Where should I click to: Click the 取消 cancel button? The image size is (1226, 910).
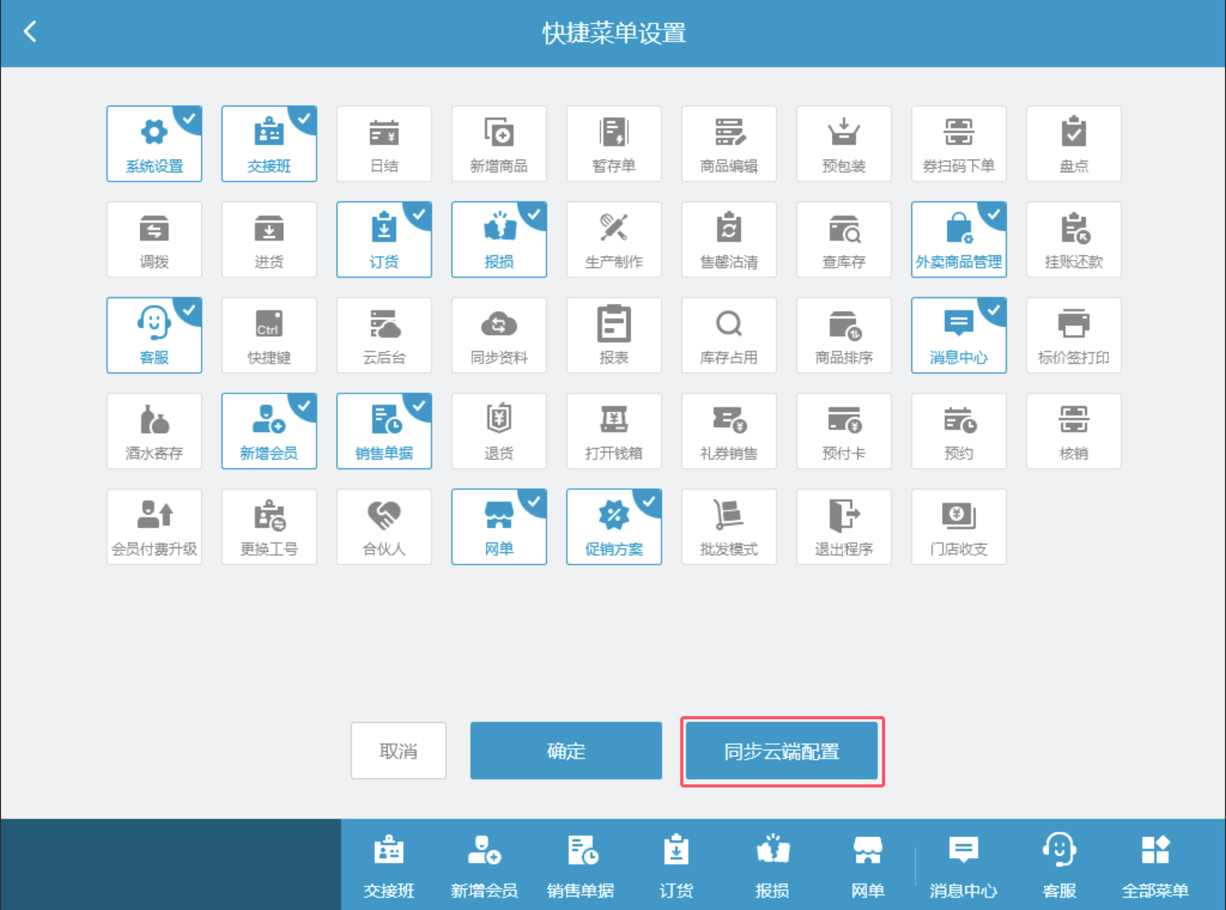tap(398, 750)
